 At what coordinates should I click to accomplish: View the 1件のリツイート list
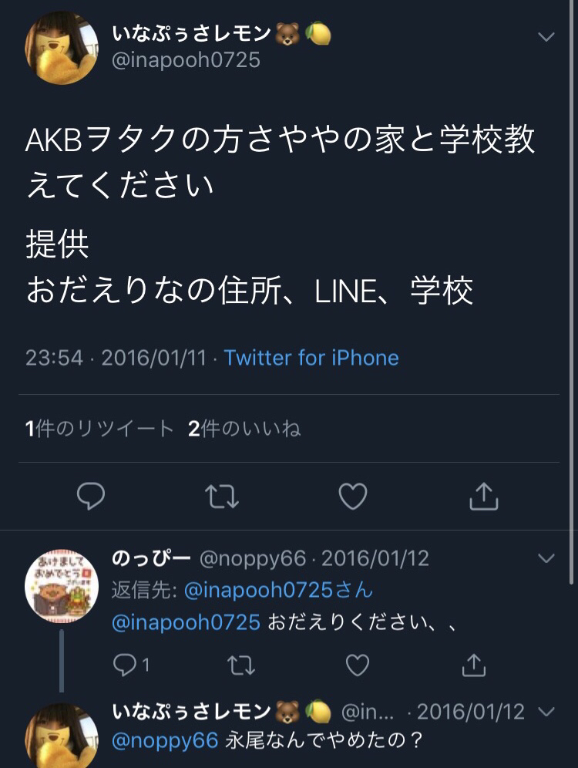click(x=99, y=429)
